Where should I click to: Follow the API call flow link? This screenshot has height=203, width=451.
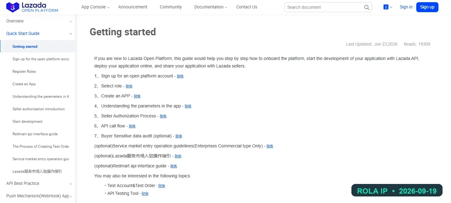(132, 126)
